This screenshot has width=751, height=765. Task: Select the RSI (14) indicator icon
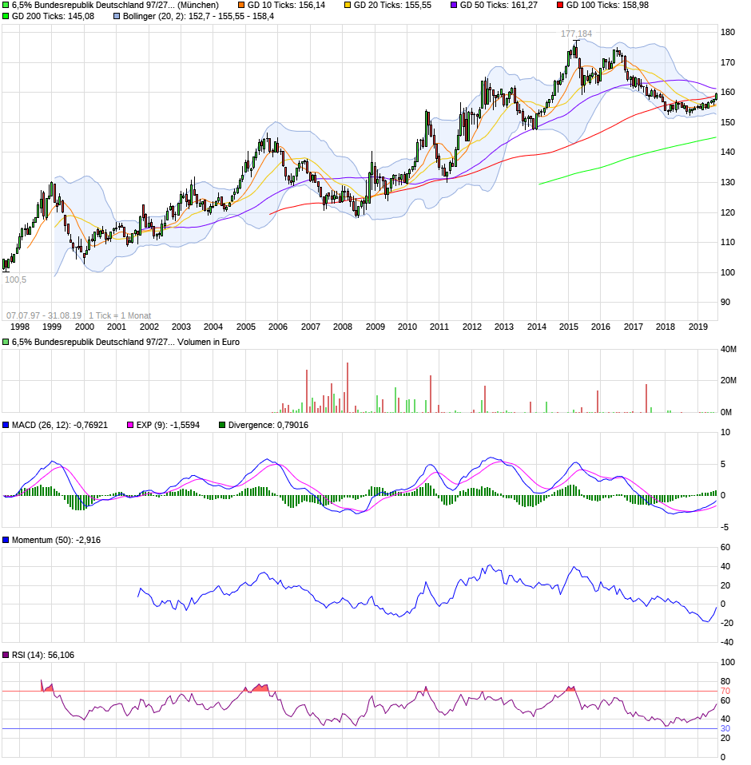[x=5, y=656]
